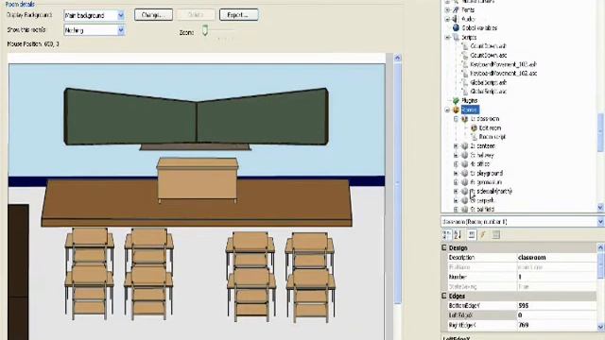Click the Audio speaker icon in project tree
Image resolution: width=605 pixels, height=340 pixels.
[456, 19]
